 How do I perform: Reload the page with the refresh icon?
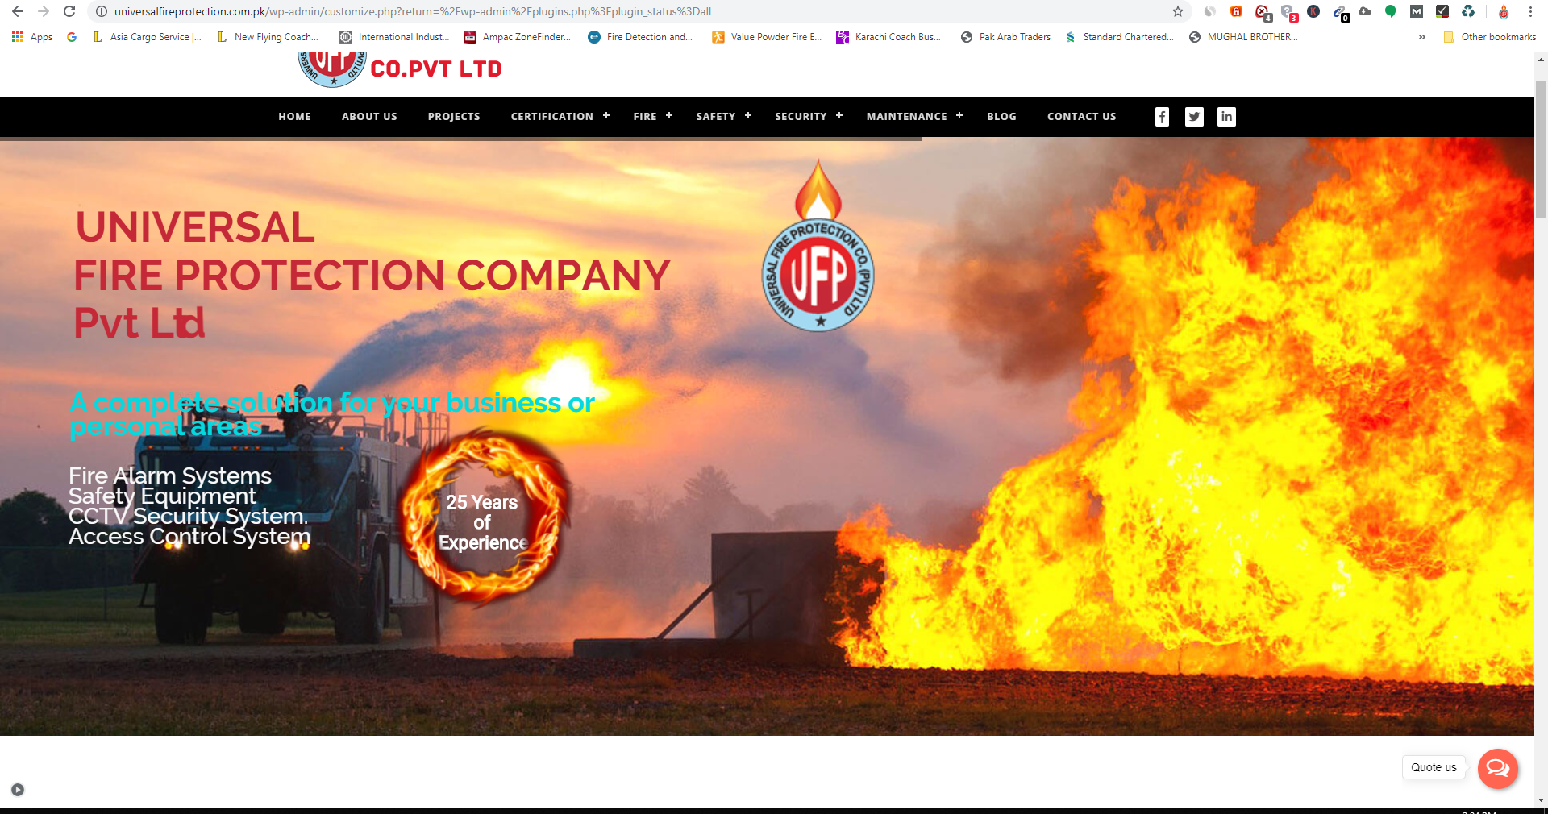(69, 11)
